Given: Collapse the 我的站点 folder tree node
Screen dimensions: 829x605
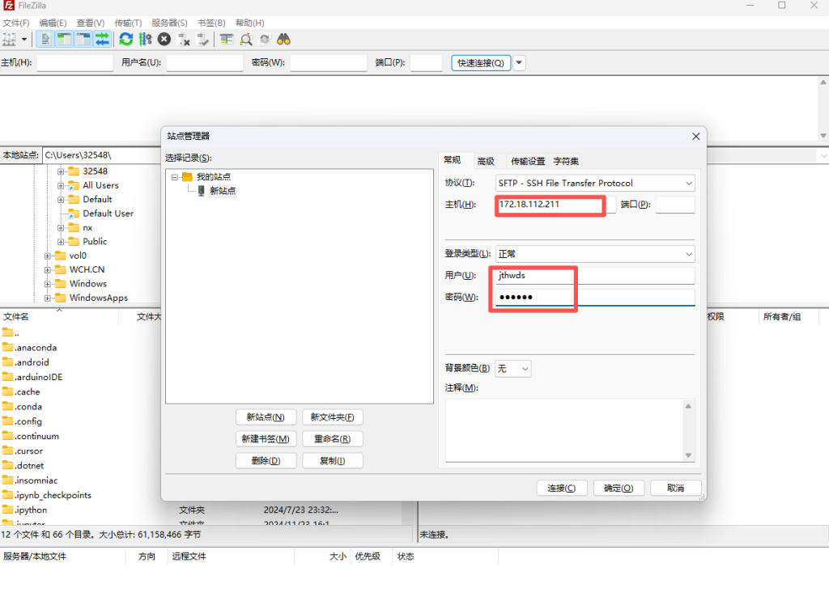Looking at the screenshot, I should (176, 177).
